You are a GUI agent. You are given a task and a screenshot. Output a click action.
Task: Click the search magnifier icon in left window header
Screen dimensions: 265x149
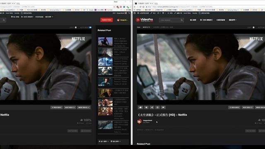4,20
